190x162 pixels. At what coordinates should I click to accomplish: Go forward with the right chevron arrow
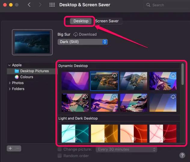pos(40,5)
